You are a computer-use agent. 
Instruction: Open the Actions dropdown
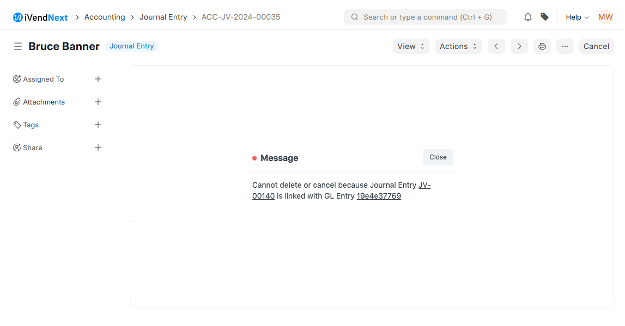point(458,46)
